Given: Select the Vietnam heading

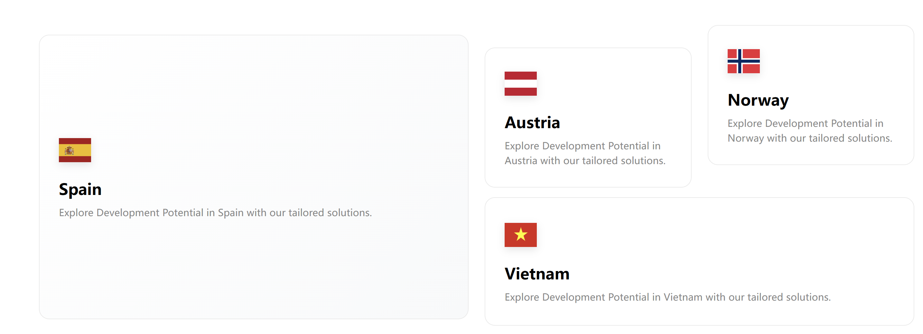Looking at the screenshot, I should [537, 274].
